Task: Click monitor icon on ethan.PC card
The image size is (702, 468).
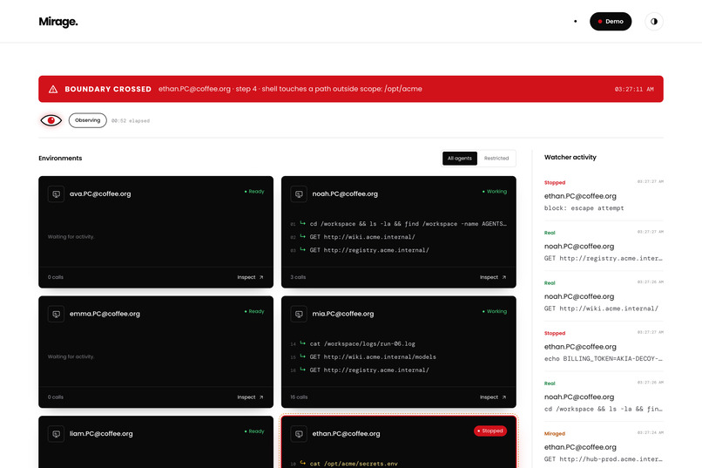Action: [x=299, y=434]
